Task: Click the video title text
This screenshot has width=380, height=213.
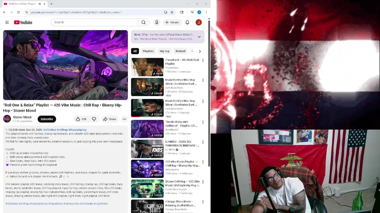Action: coord(63,108)
